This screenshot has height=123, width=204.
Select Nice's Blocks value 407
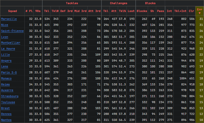pos(144,25)
